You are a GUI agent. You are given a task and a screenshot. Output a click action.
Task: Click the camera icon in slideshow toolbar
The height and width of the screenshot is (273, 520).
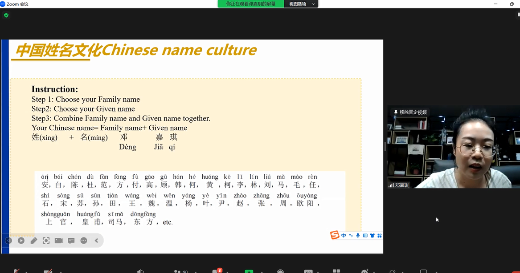click(x=58, y=241)
